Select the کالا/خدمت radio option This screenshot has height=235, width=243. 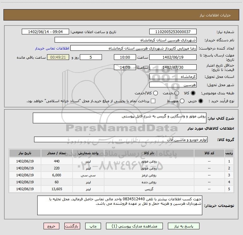click(156, 93)
